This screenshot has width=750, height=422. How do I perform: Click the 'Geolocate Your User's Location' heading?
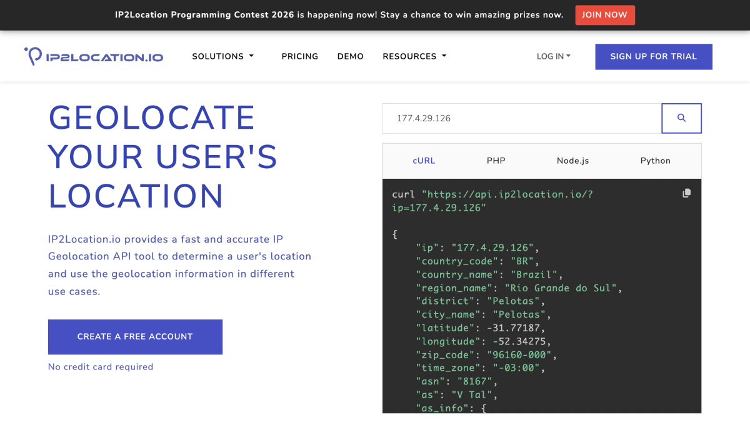point(163,156)
